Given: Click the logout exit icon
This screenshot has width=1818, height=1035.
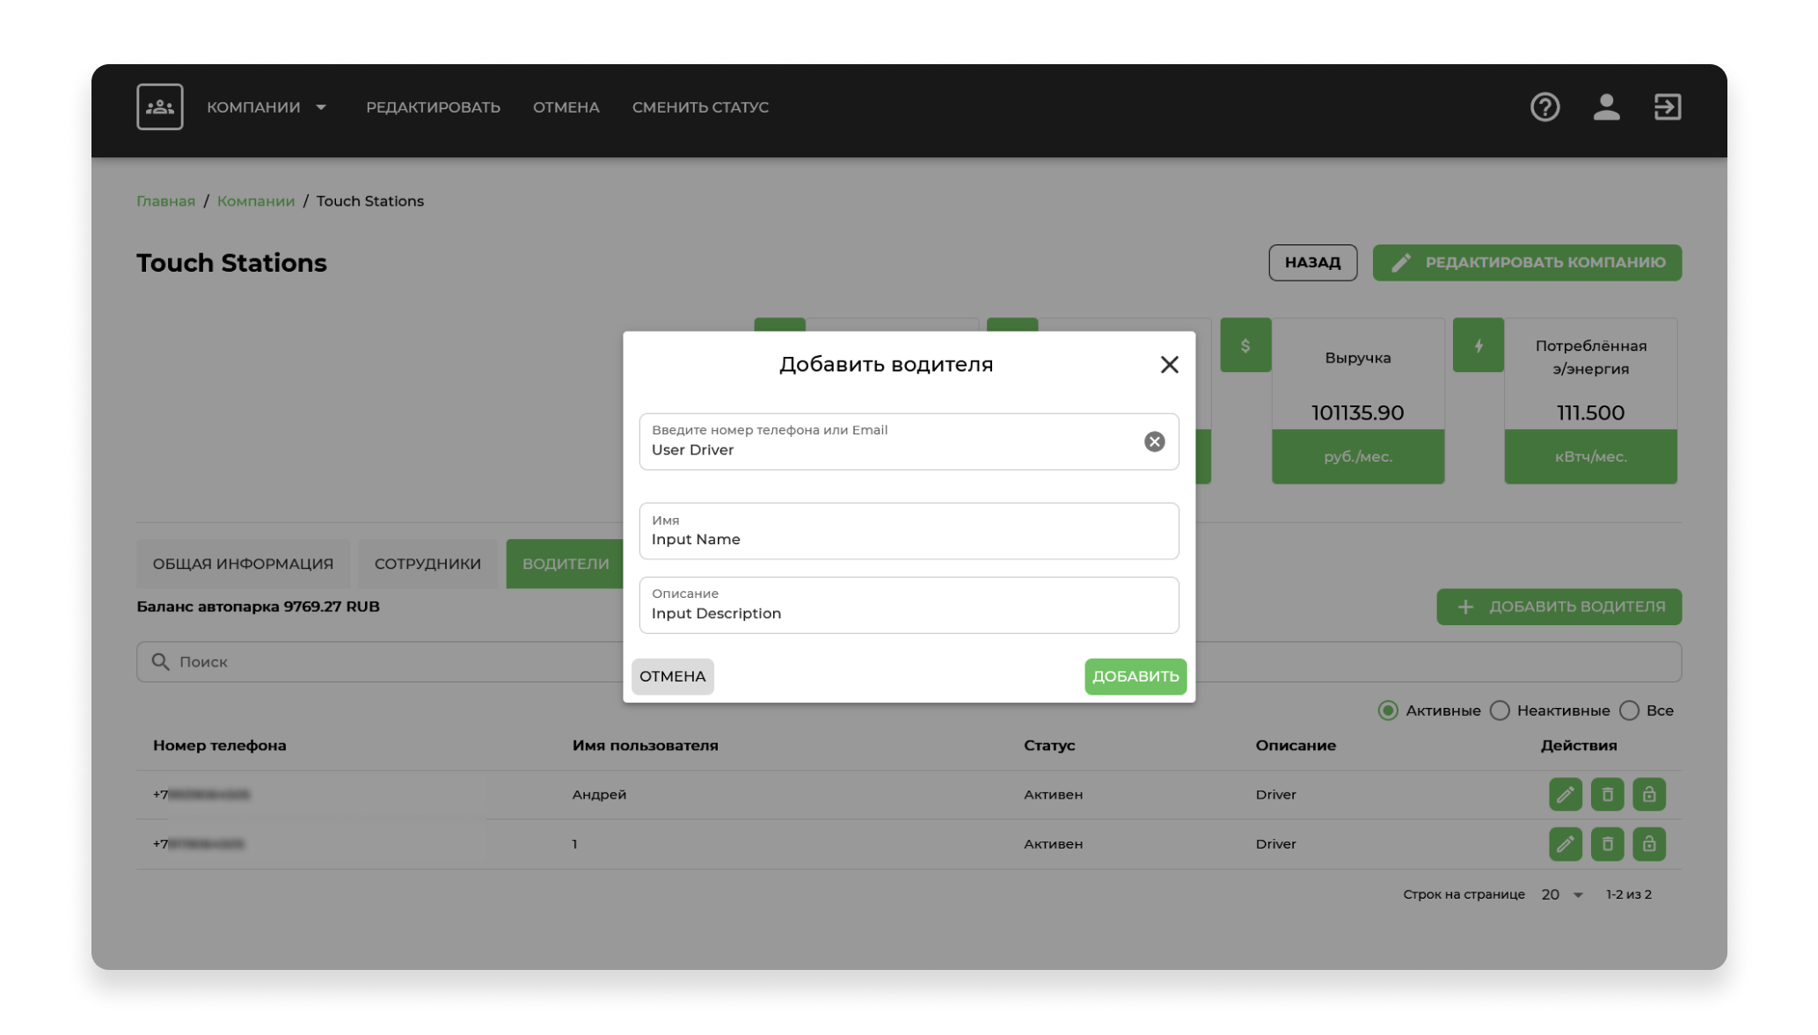Looking at the screenshot, I should 1668,106.
